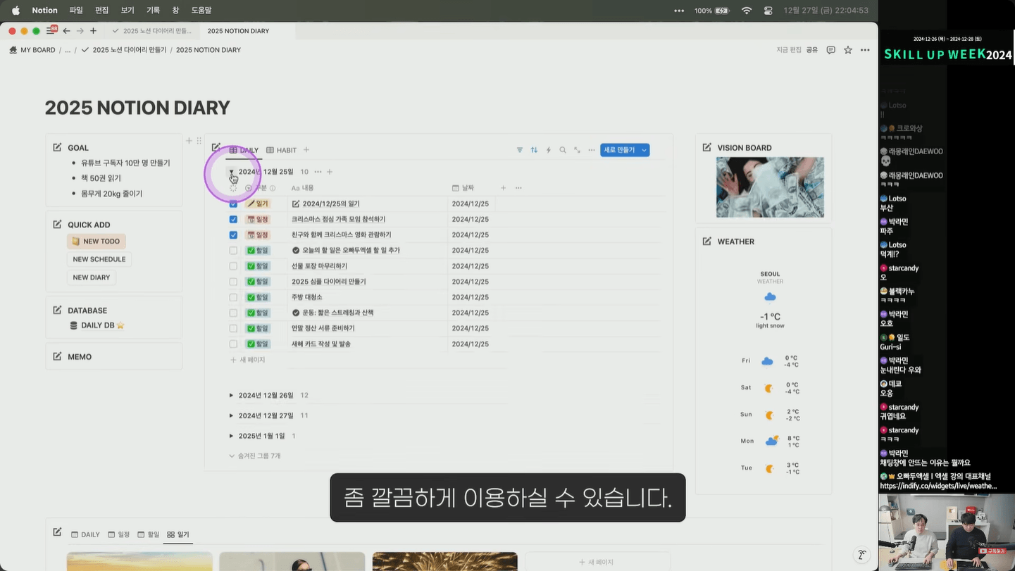Click the edit icon beside DATABASE
This screenshot has height=571, width=1015.
pyautogui.click(x=57, y=310)
